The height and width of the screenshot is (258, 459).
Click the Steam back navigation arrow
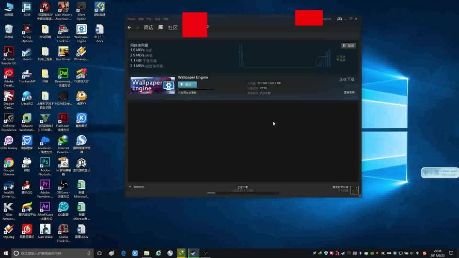(x=130, y=27)
